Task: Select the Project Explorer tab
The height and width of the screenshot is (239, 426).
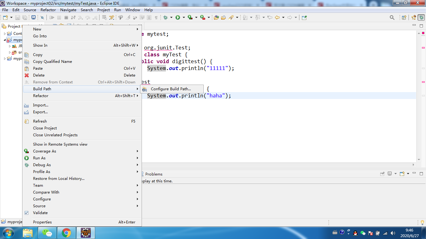Action: point(12,26)
